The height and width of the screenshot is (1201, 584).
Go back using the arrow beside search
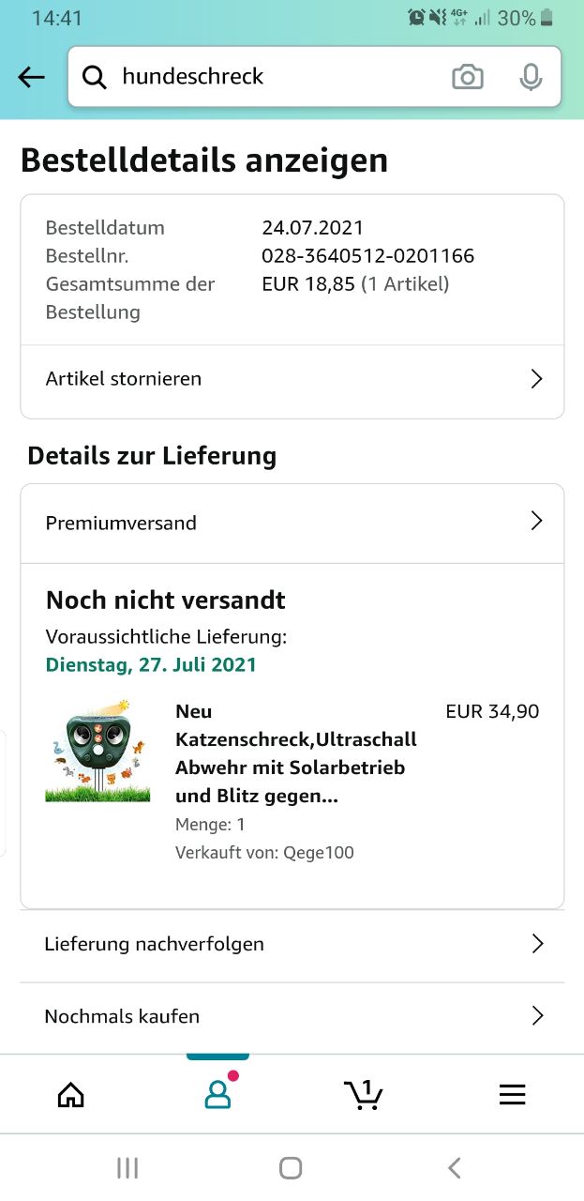(x=32, y=77)
